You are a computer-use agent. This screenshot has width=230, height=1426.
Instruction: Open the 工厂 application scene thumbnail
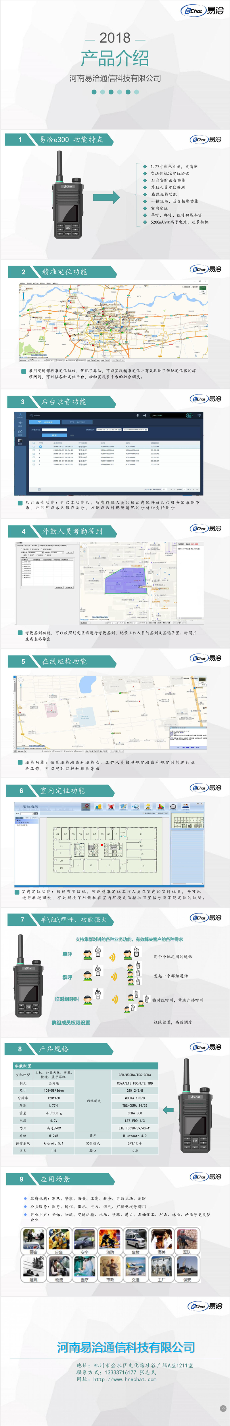coord(162,1270)
